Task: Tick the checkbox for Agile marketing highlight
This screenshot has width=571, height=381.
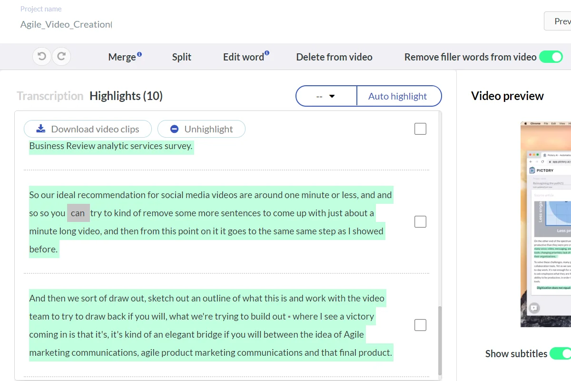Action: point(420,325)
